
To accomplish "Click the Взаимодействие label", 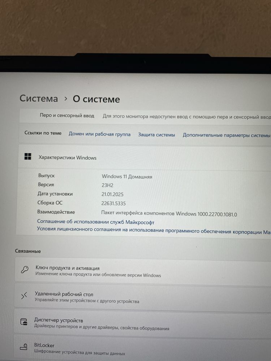I will point(56,212).
